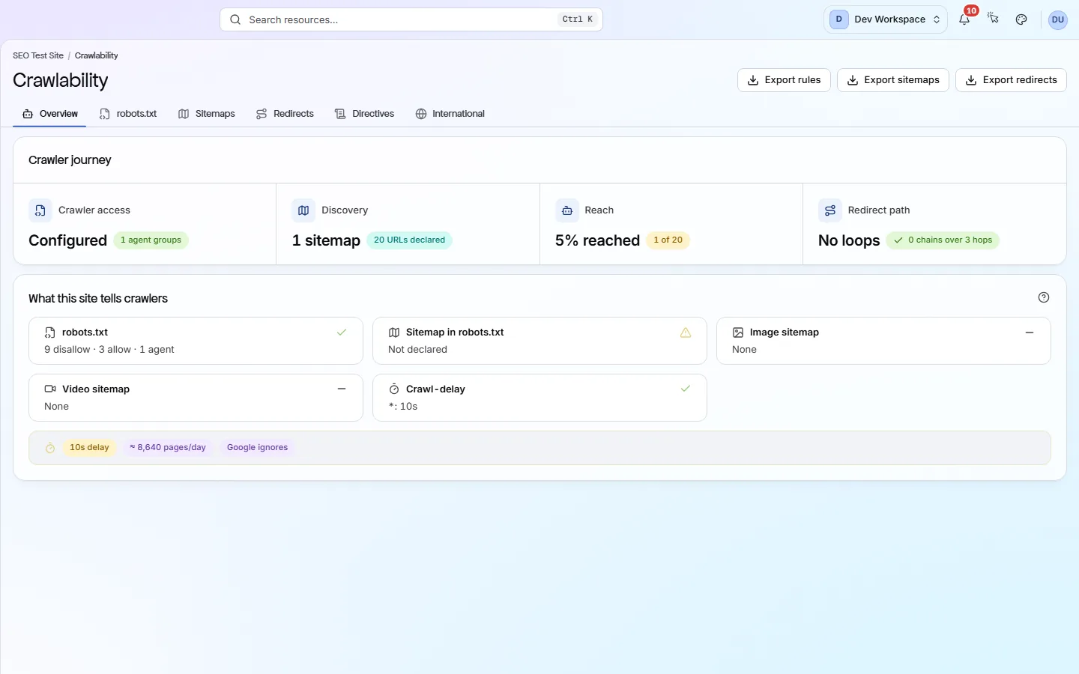This screenshot has width=1079, height=674.
Task: Click the search magnifier icon
Action: tap(235, 19)
